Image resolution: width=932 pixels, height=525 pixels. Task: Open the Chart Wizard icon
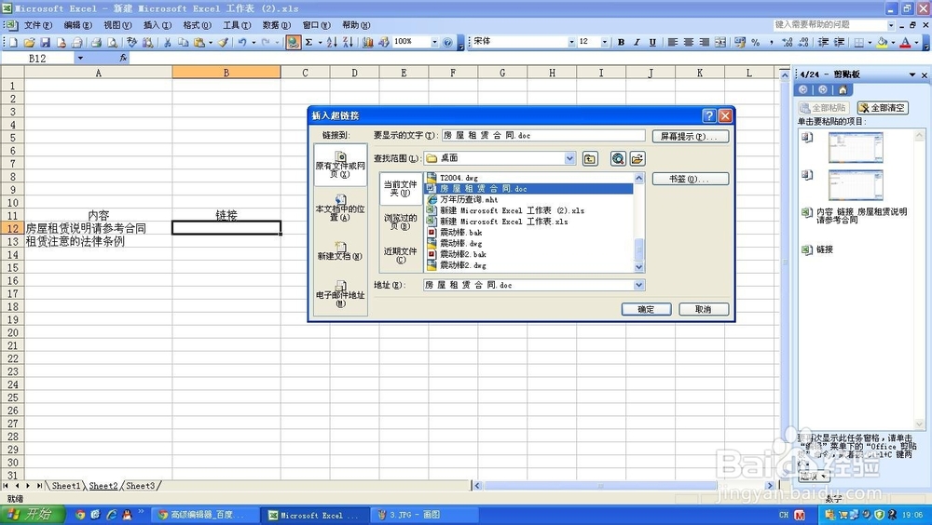368,42
